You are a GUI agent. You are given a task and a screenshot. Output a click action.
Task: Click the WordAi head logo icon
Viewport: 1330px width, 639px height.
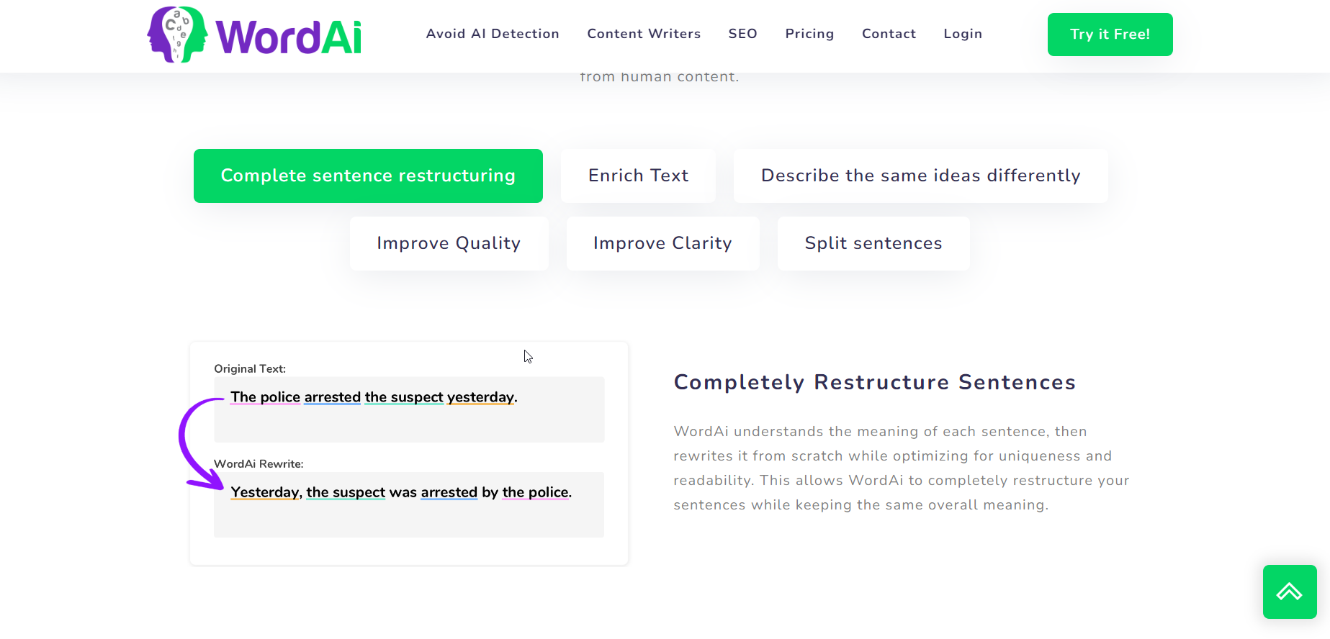177,35
